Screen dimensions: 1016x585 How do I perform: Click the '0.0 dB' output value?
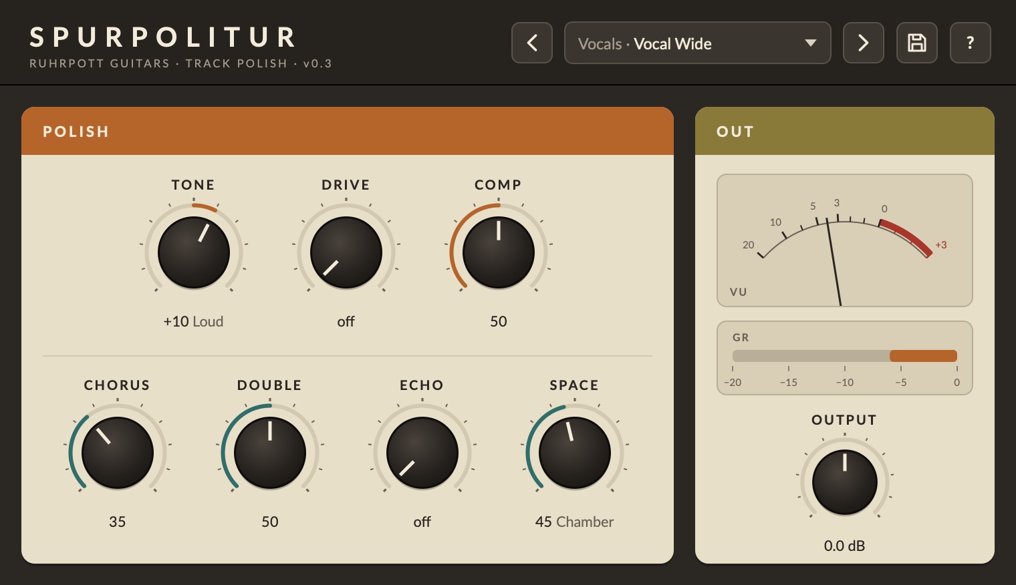[845, 546]
